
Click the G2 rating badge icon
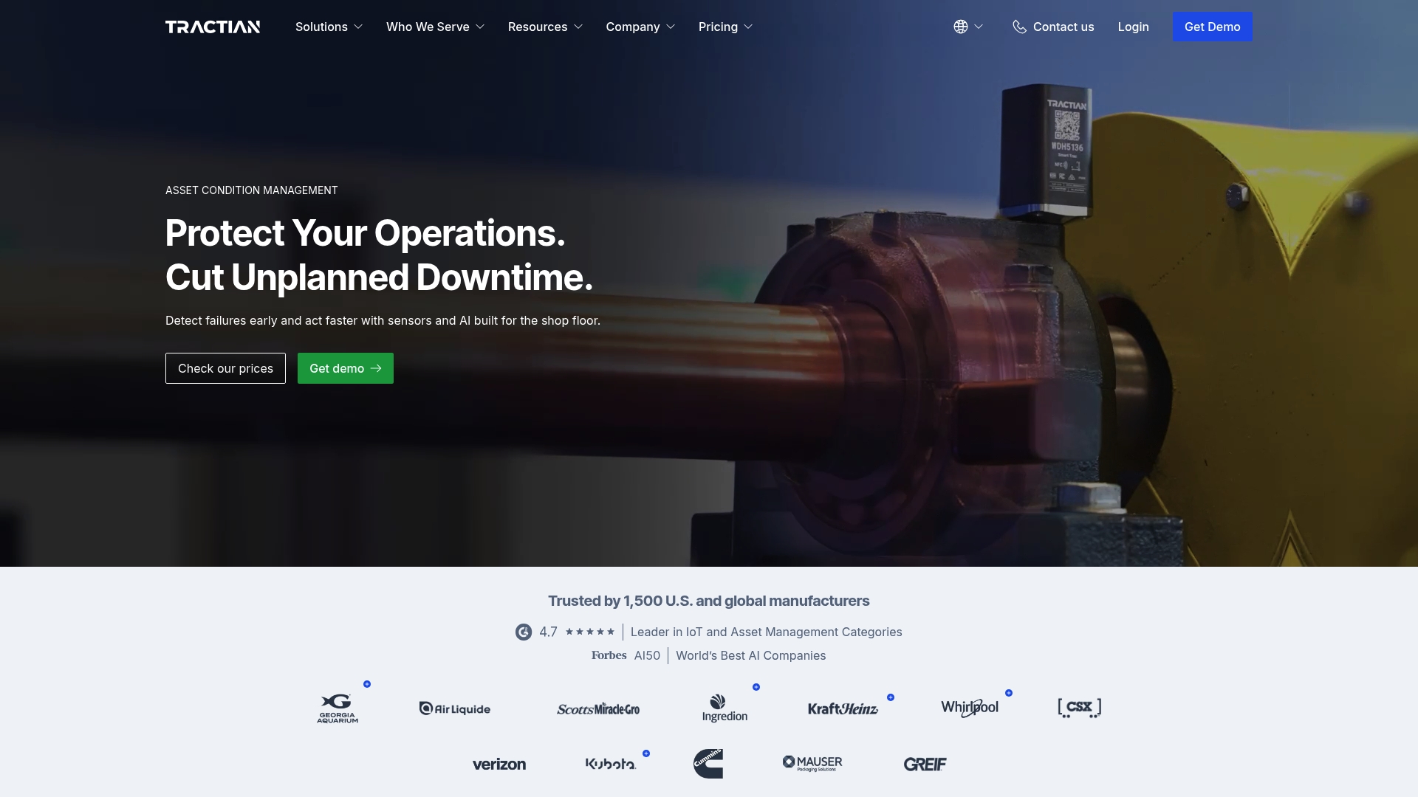(524, 632)
